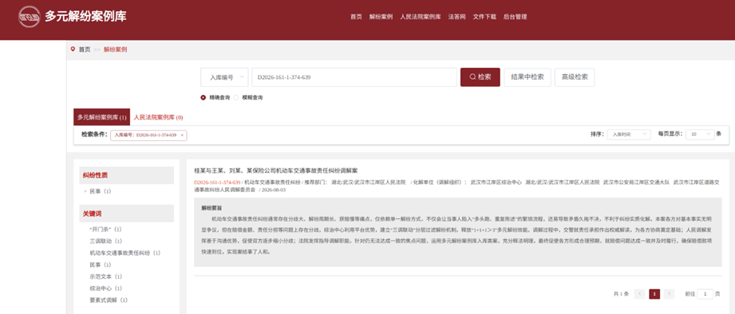The width and height of the screenshot is (735, 314).
Task: Open 文件下载 in top navigation
Action: (484, 17)
